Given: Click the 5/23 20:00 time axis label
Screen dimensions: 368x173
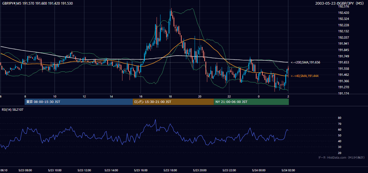Looking at the screenshot, I should pyautogui.click(x=200, y=170).
